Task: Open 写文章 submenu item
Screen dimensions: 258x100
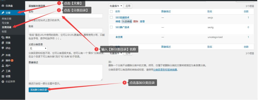Action: pyautogui.click(x=6, y=23)
